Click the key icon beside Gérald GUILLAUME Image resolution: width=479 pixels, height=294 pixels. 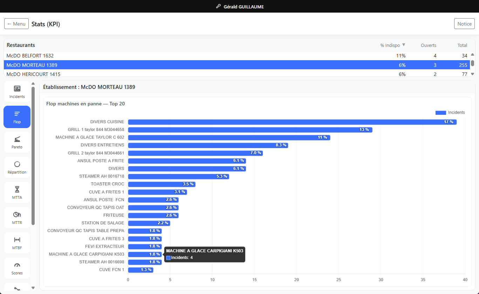[218, 6]
